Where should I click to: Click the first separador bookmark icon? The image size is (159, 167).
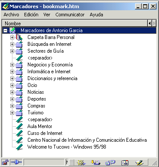pyautogui.click(x=19, y=58)
